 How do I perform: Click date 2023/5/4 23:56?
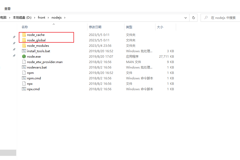pos(100,46)
